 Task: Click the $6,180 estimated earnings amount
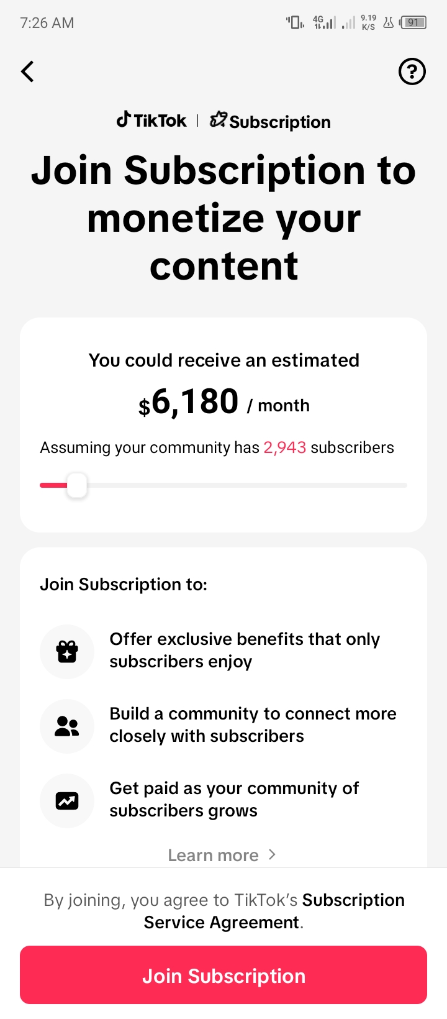tap(188, 401)
